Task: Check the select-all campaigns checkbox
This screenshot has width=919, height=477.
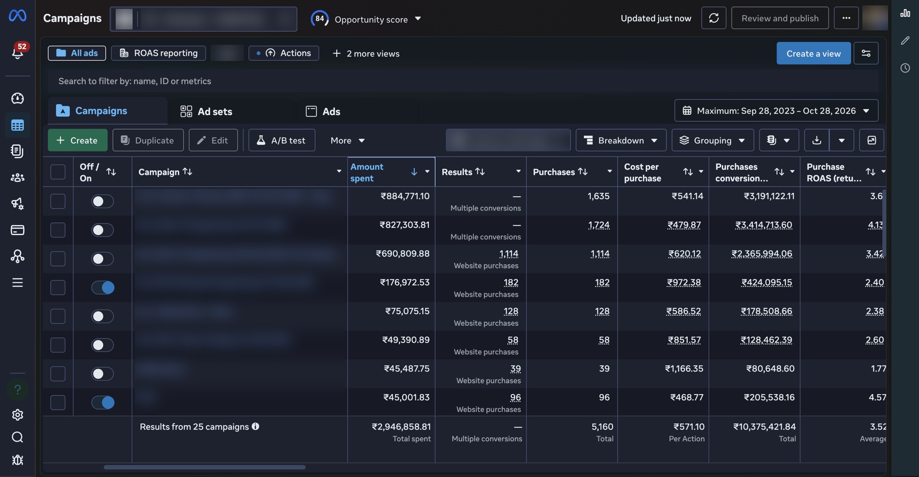Action: click(x=58, y=172)
